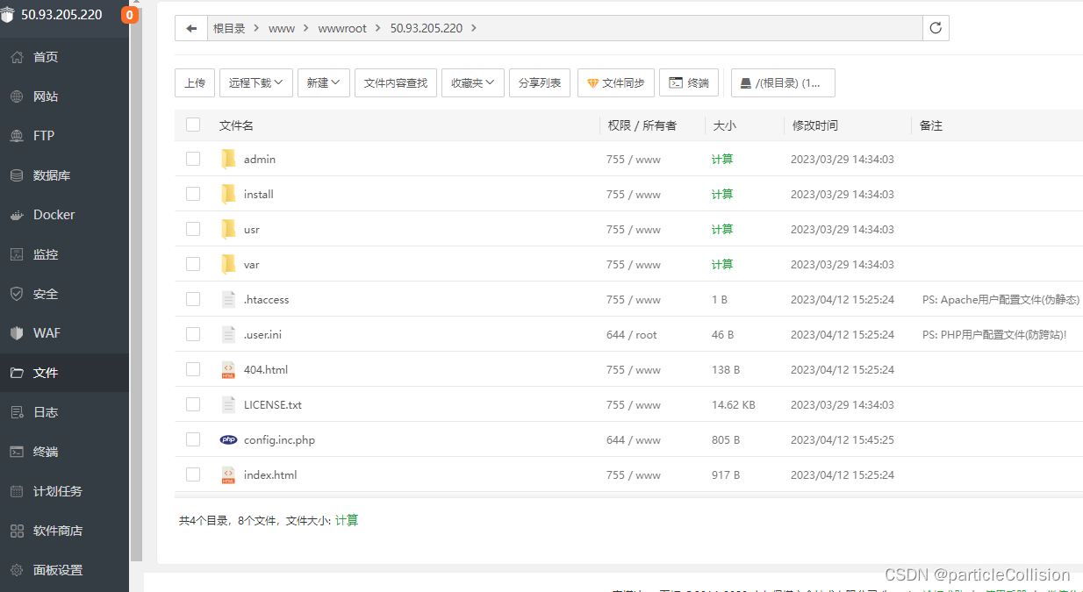Click the refresh icon beside path bar
The width and height of the screenshot is (1083, 592).
[936, 28]
